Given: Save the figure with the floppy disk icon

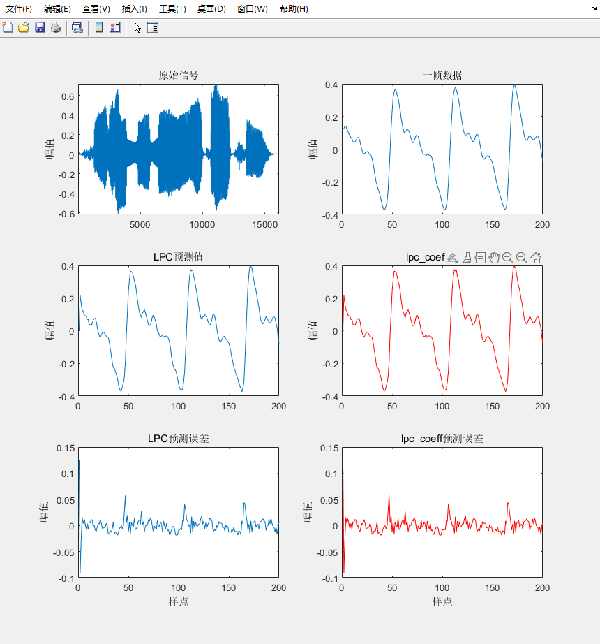Looking at the screenshot, I should (x=40, y=27).
